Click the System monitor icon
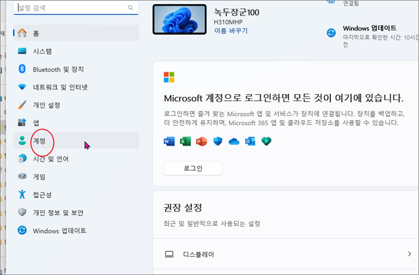Image resolution: width=419 pixels, height=275 pixels. pos(22,51)
